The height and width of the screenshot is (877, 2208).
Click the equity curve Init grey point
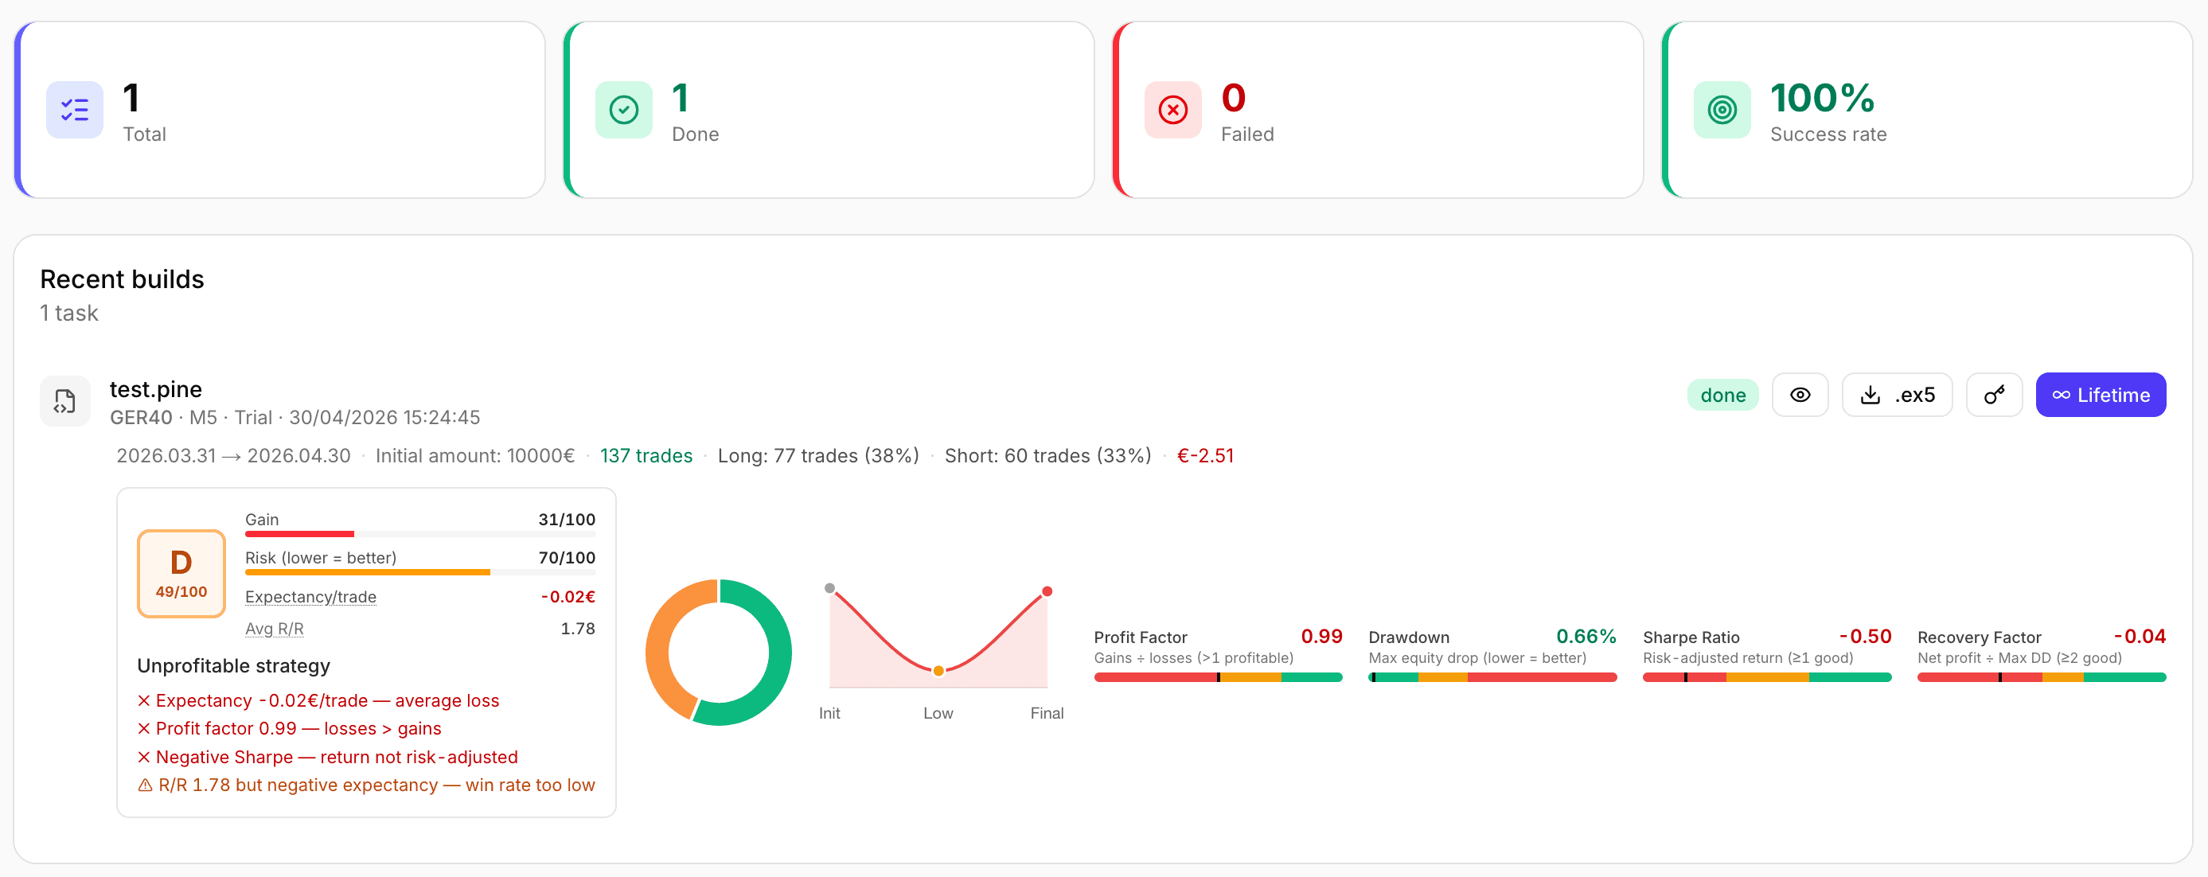(x=829, y=588)
